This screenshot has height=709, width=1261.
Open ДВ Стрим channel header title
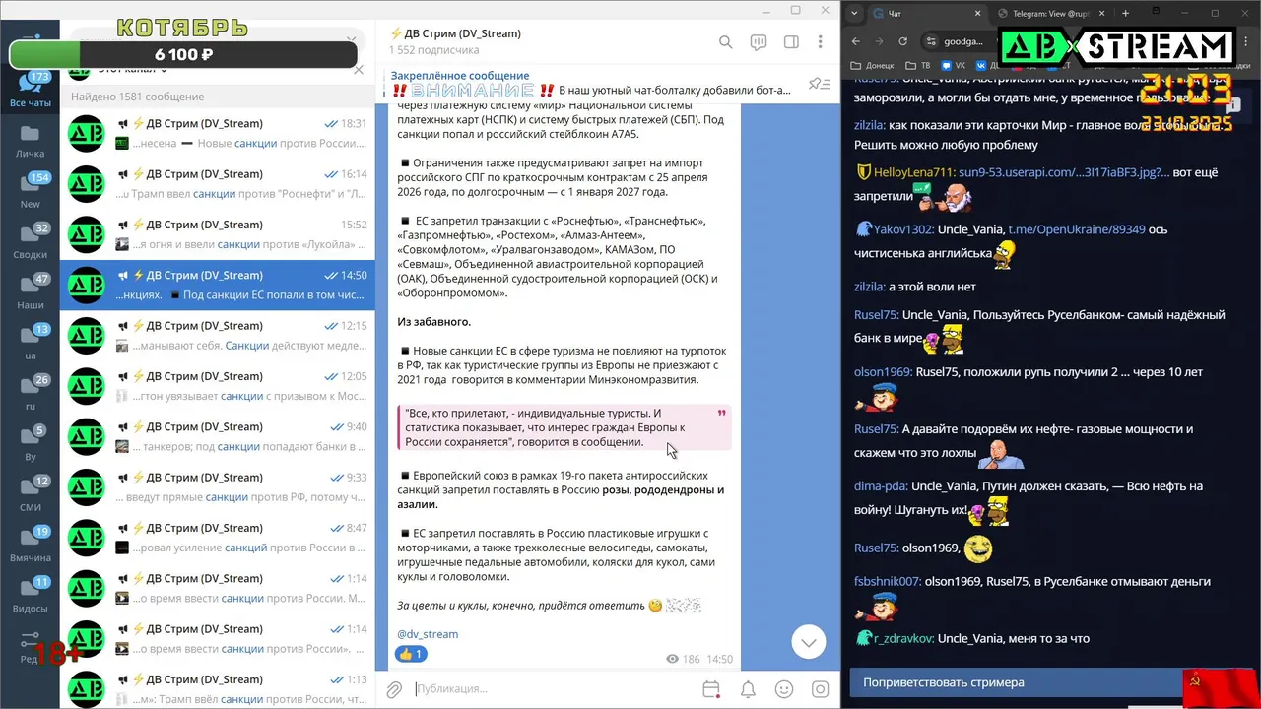pyautogui.click(x=455, y=33)
